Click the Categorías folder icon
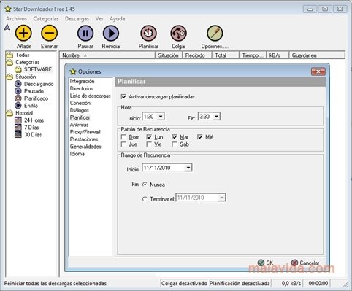The height and width of the screenshot is (291, 352). (9, 62)
